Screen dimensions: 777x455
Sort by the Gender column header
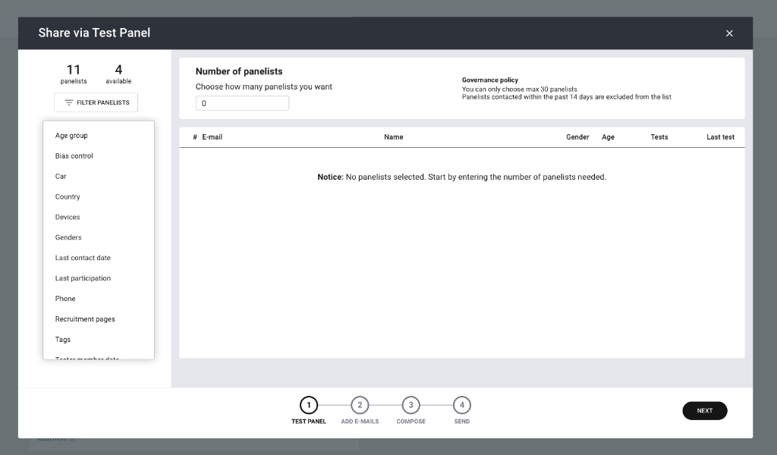coord(577,137)
